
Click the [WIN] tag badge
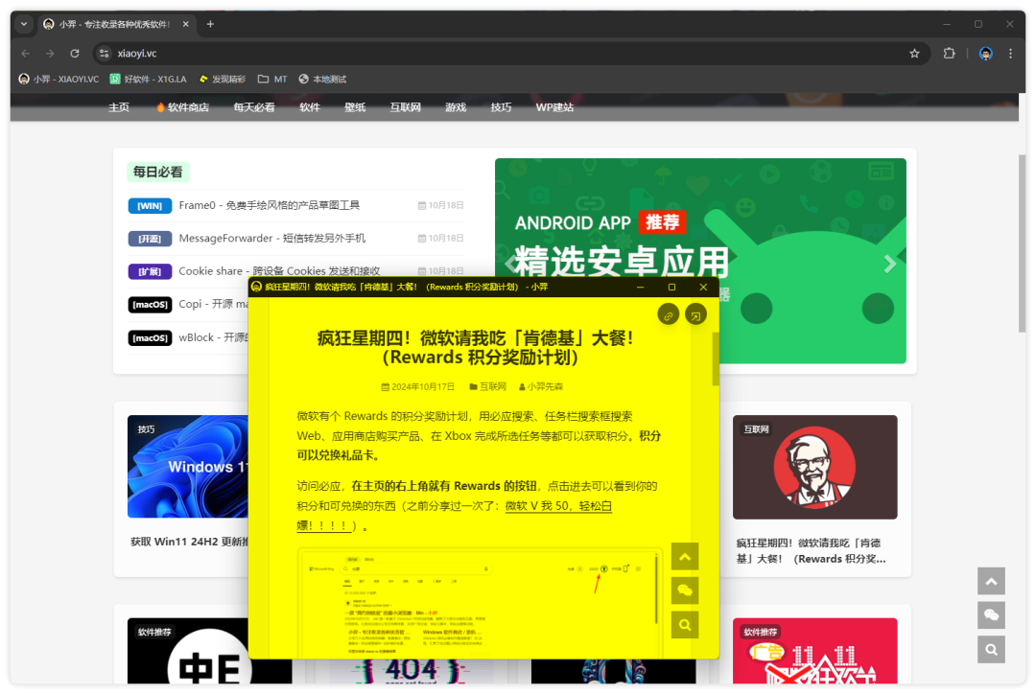tap(150, 206)
